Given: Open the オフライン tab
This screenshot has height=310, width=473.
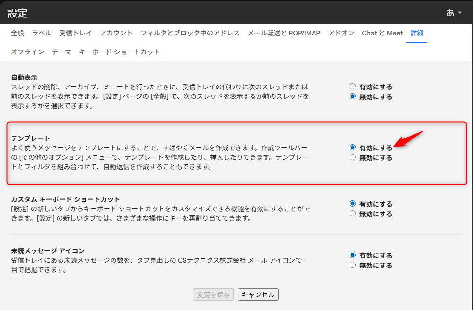Looking at the screenshot, I should (27, 52).
